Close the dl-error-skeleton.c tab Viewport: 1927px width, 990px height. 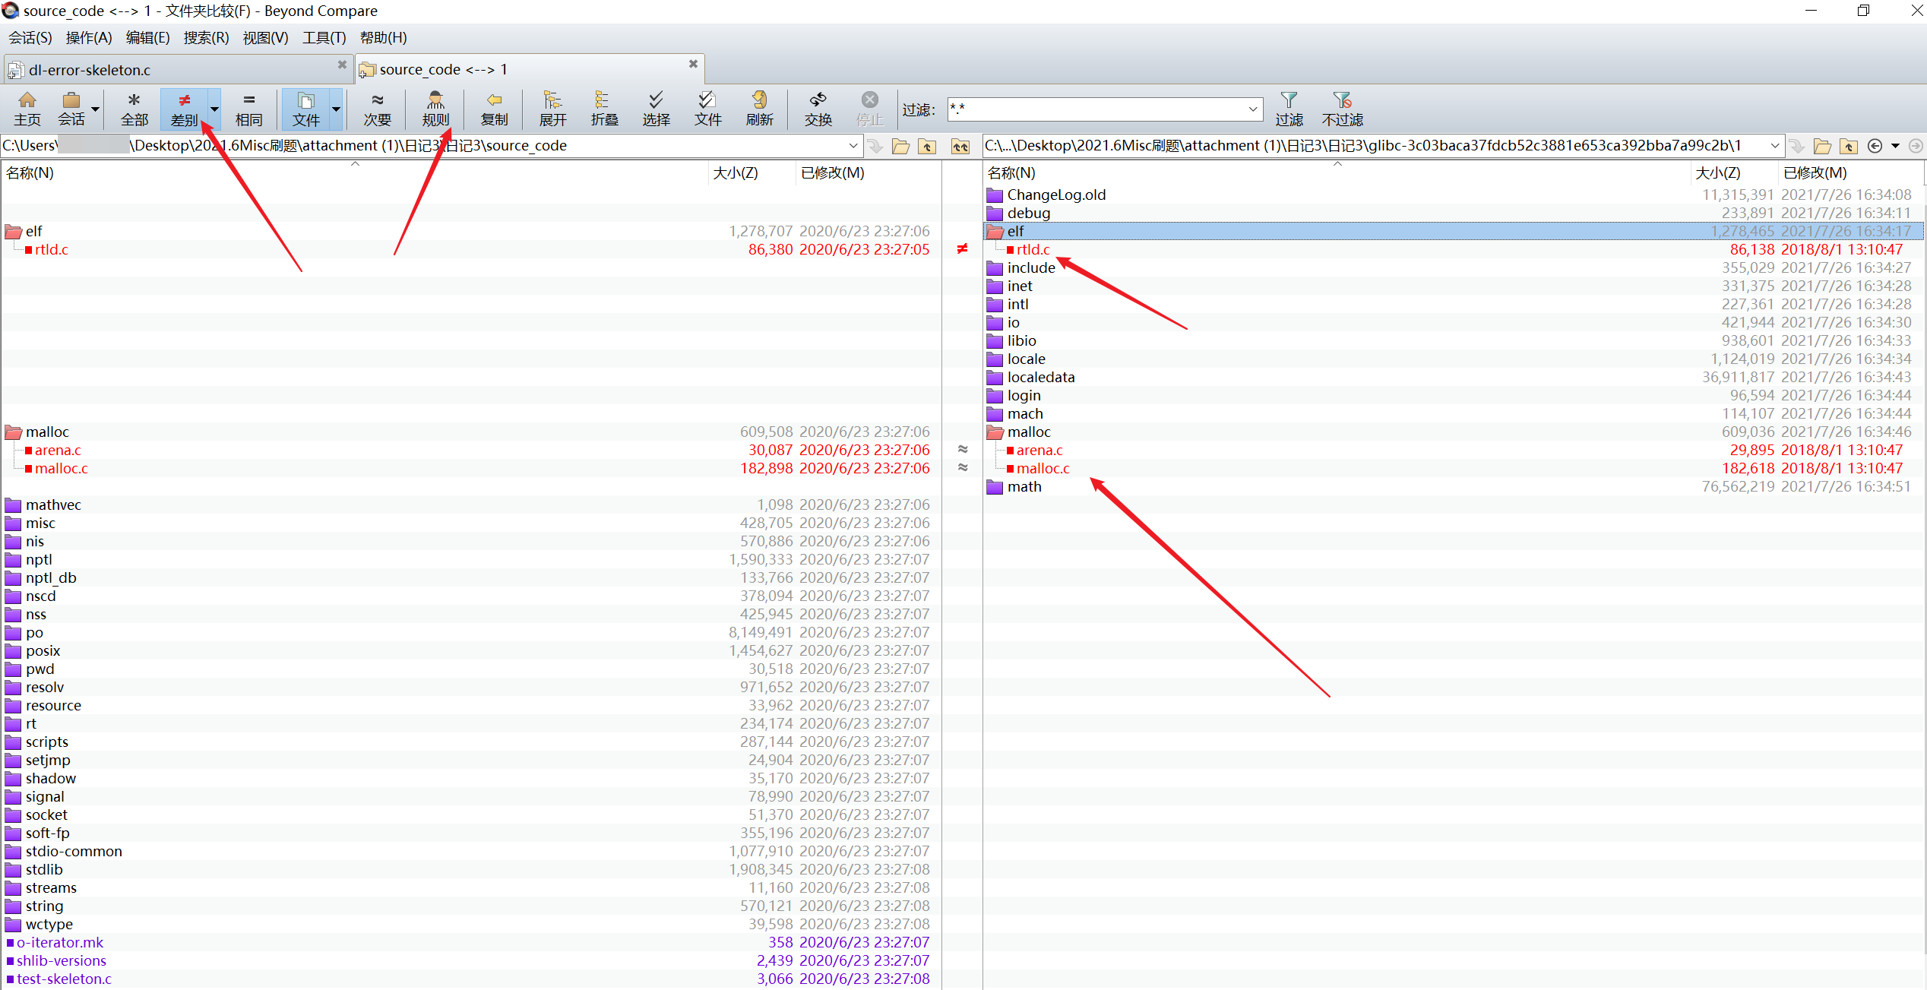342,65
